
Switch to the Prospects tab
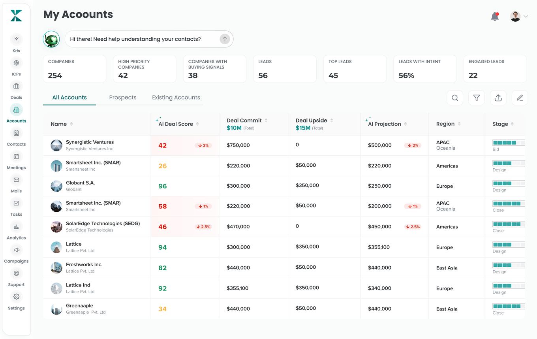point(123,98)
